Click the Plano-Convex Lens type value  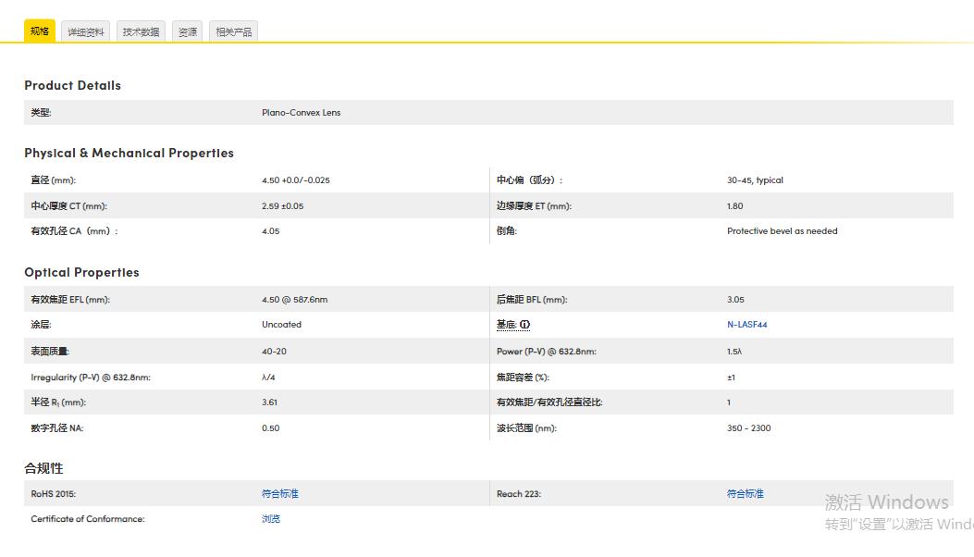pos(301,113)
